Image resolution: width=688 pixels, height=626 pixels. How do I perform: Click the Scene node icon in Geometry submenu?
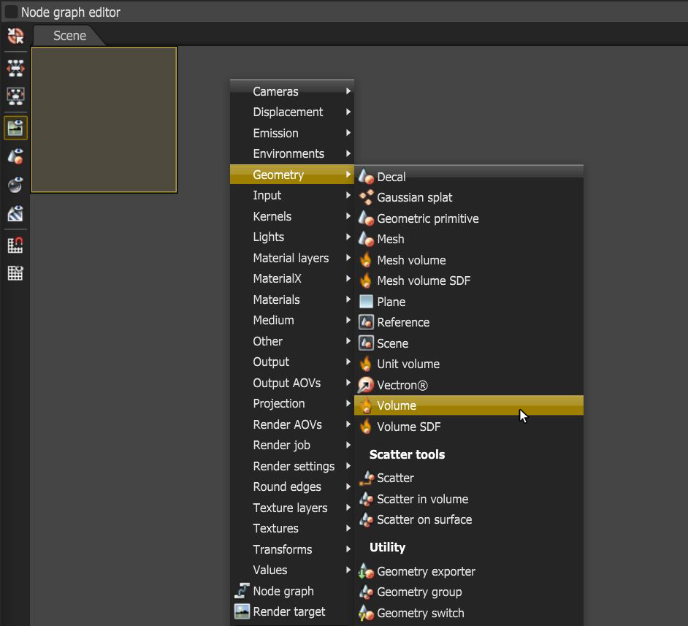point(366,343)
